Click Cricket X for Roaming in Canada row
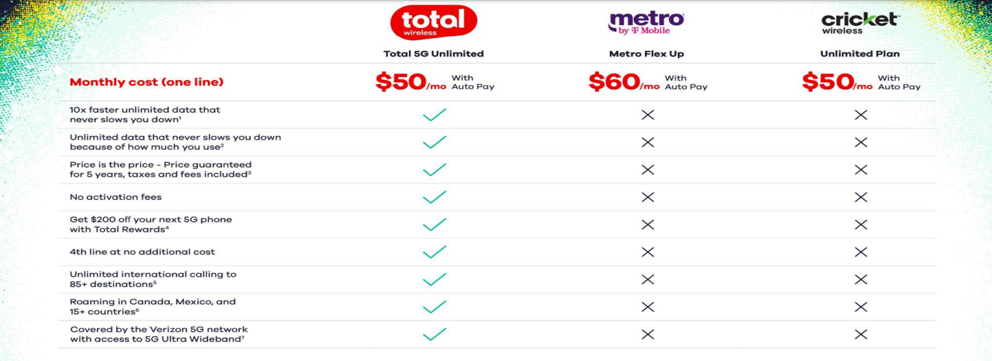Image resolution: width=992 pixels, height=361 pixels. click(861, 307)
